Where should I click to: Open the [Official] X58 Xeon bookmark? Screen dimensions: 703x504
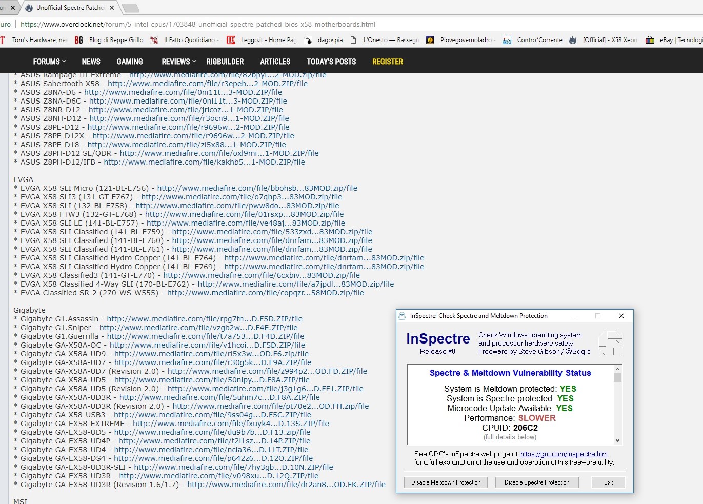pyautogui.click(x=603, y=39)
